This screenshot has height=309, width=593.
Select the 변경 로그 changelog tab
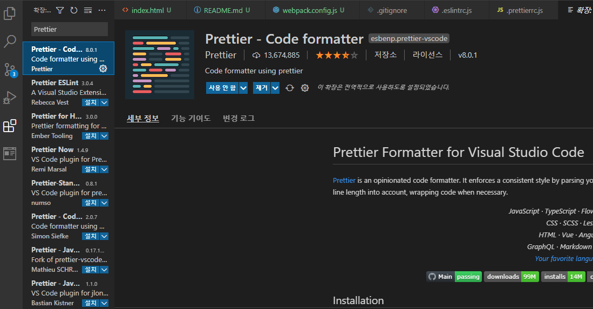point(238,118)
